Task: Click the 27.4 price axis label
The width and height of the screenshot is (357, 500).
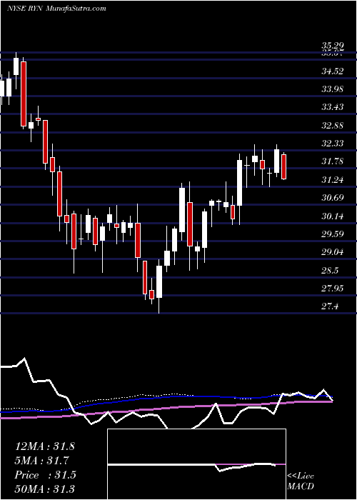Action: click(330, 306)
